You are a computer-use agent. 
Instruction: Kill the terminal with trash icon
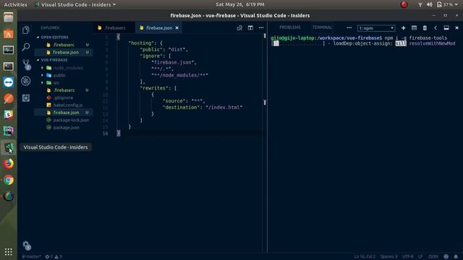point(425,28)
